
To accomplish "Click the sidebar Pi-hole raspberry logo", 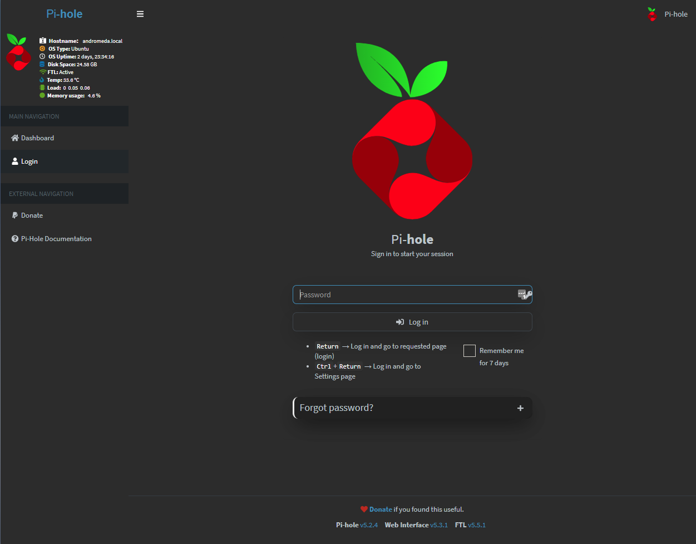I will [19, 52].
